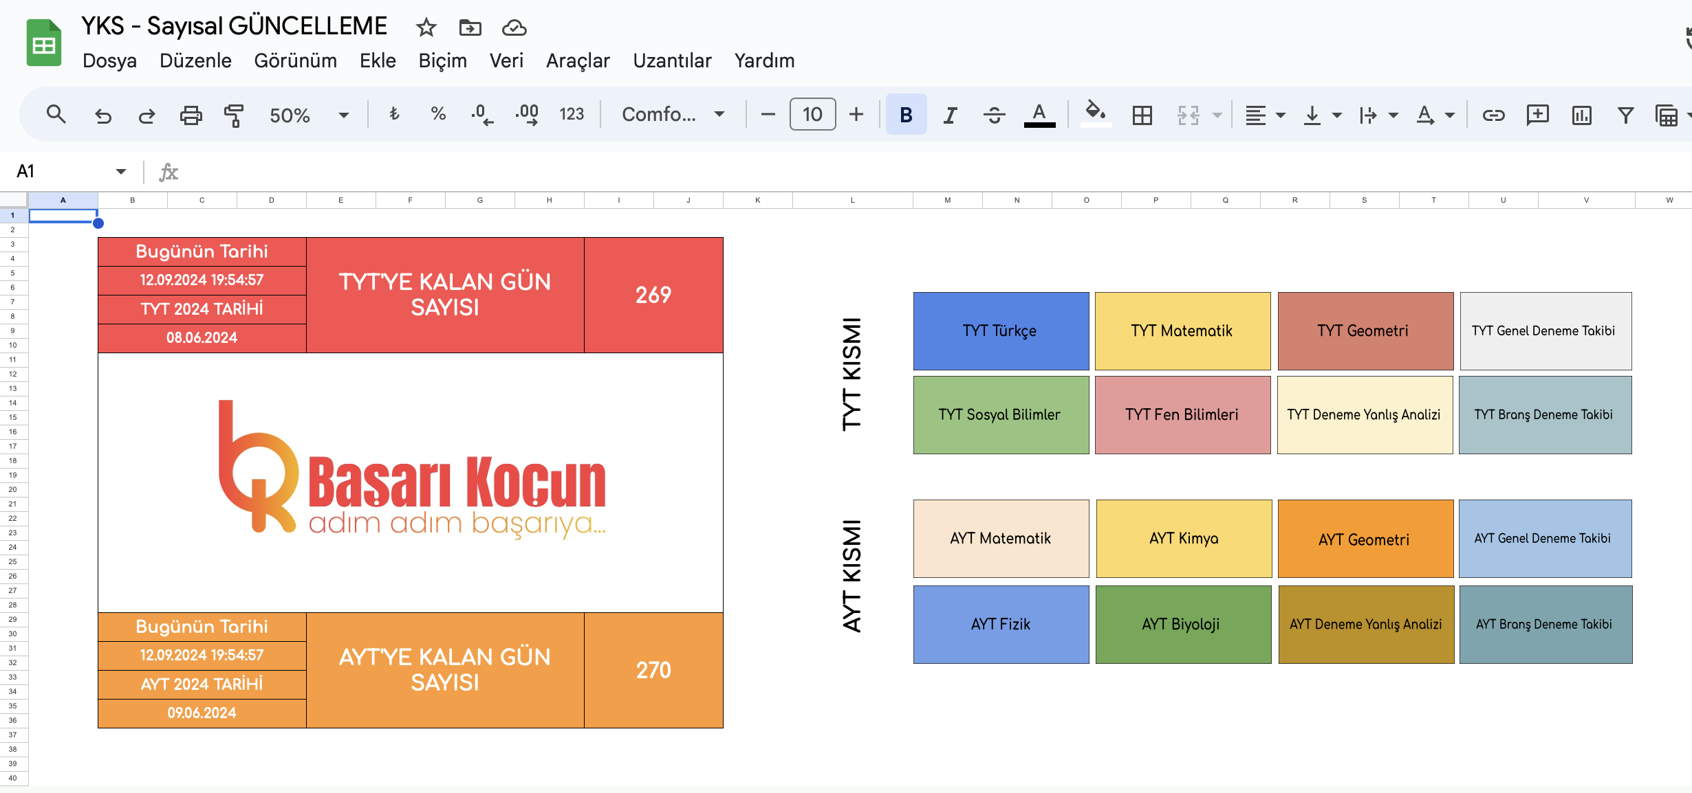Open TYT Genel Deneme Takibi button
The width and height of the screenshot is (1692, 793).
1545,331
